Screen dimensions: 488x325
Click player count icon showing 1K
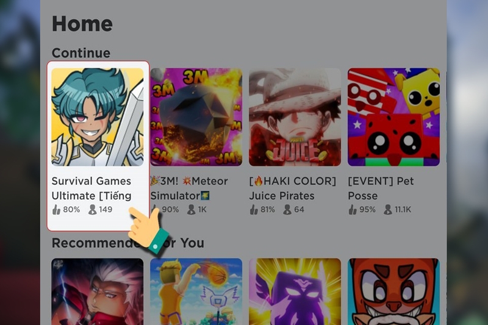pos(191,210)
